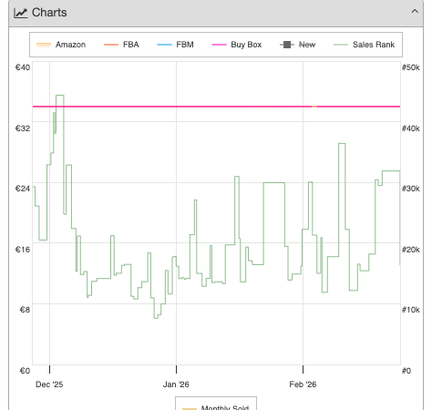Viewport: 432px width, 410px height.
Task: Click the New gray square marker
Action: [x=287, y=45]
